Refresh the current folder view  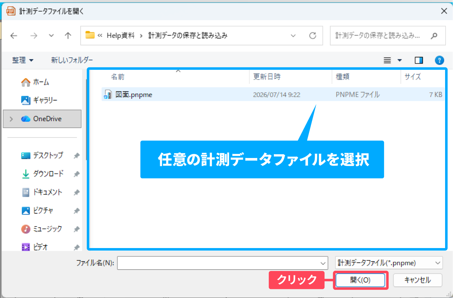coord(313,35)
